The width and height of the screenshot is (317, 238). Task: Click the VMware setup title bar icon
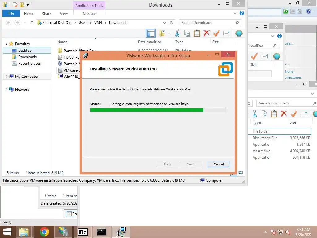click(x=85, y=55)
